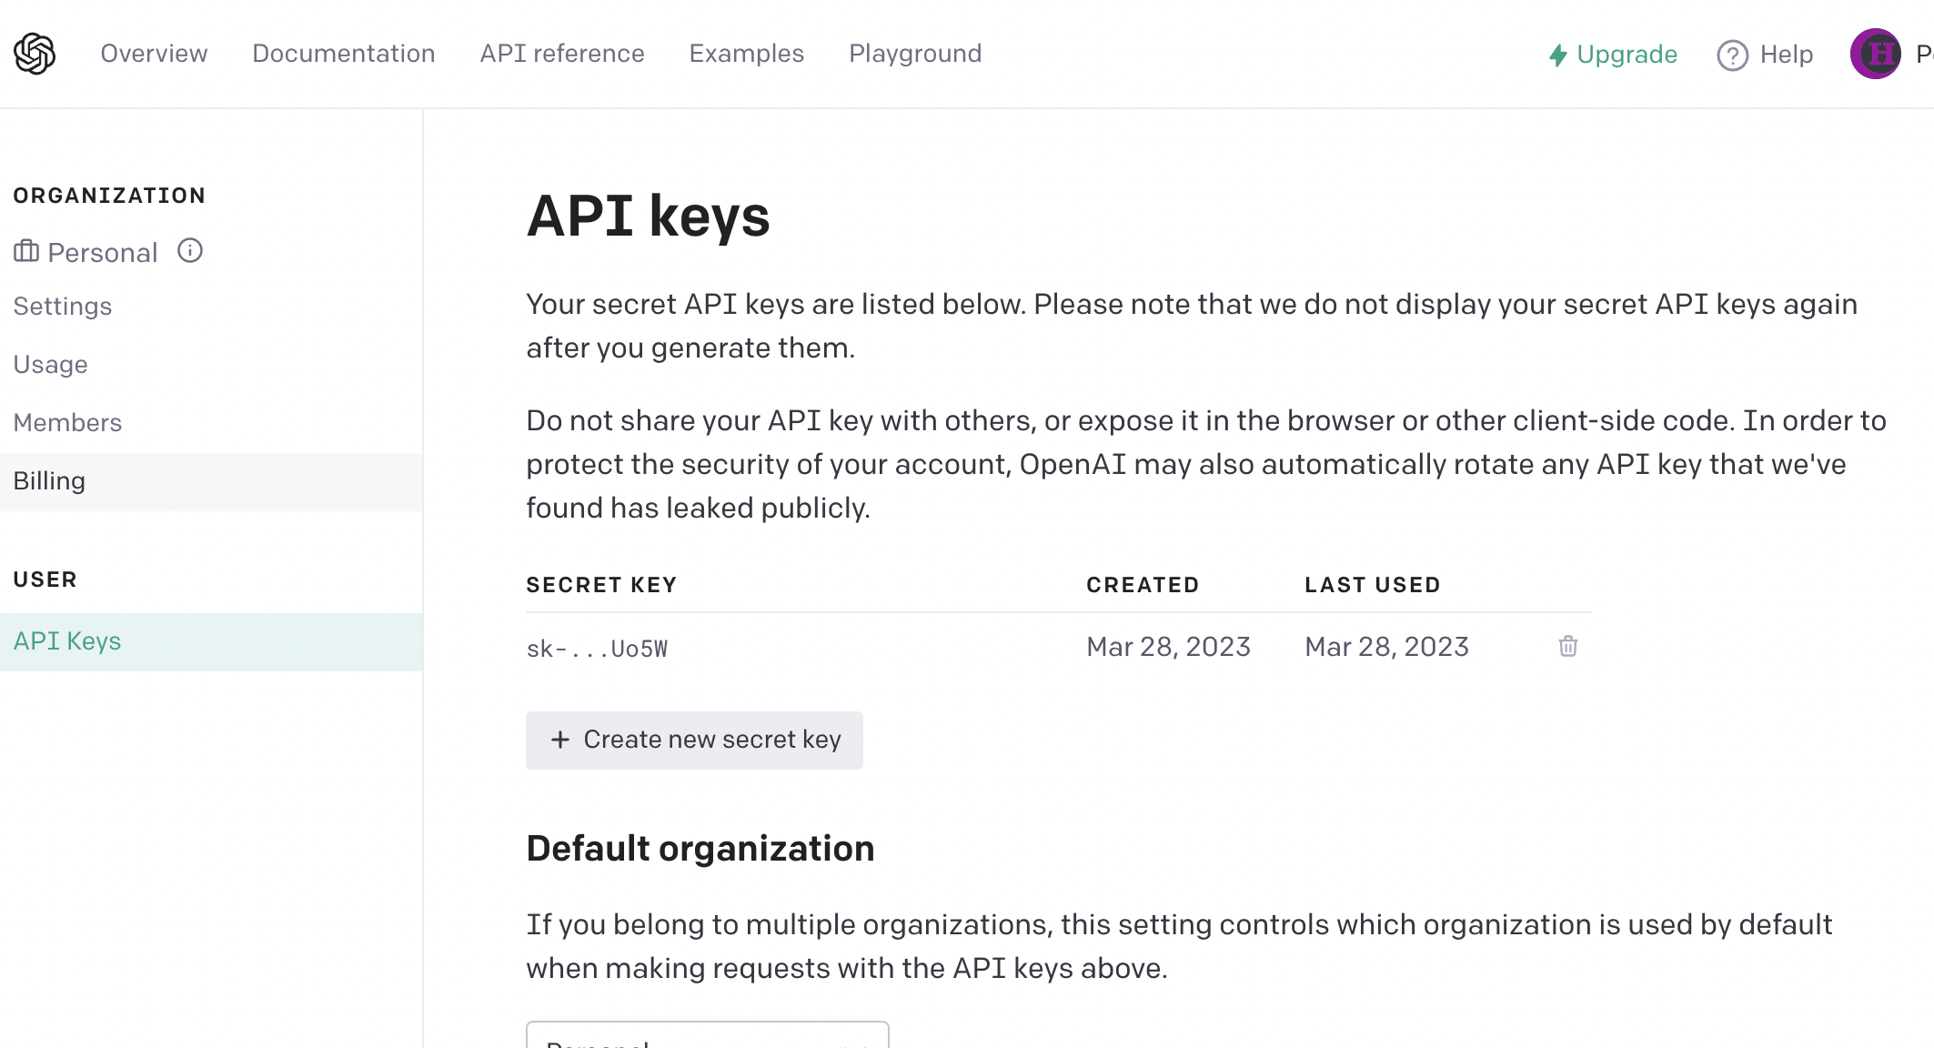Open Settings under Organization
Screen dimensions: 1934x1048
tap(63, 307)
